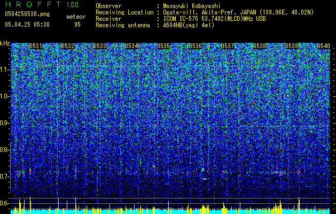The height and width of the screenshot is (214, 336).
Task: Click the 0539 time marker
Action: 292,46
